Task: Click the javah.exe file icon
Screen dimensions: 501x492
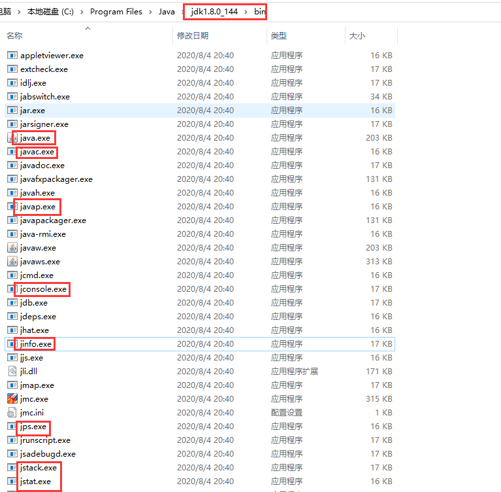Action: pos(12,193)
